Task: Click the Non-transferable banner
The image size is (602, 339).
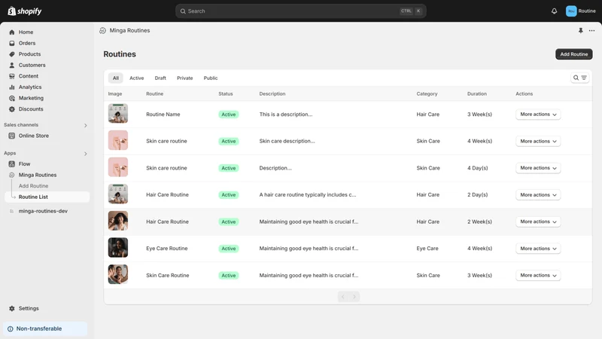Action: point(45,329)
